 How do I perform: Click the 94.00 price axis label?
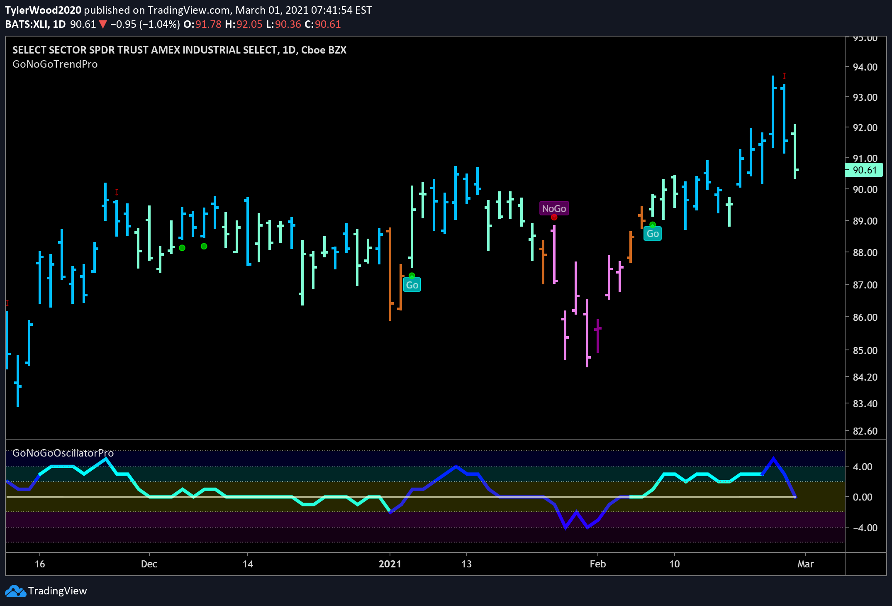point(865,67)
